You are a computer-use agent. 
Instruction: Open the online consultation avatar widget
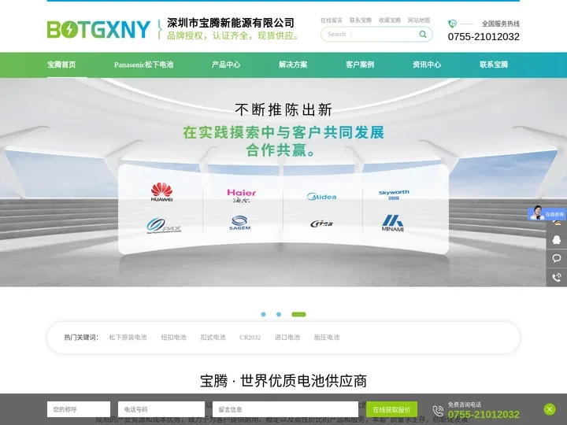tap(547, 213)
